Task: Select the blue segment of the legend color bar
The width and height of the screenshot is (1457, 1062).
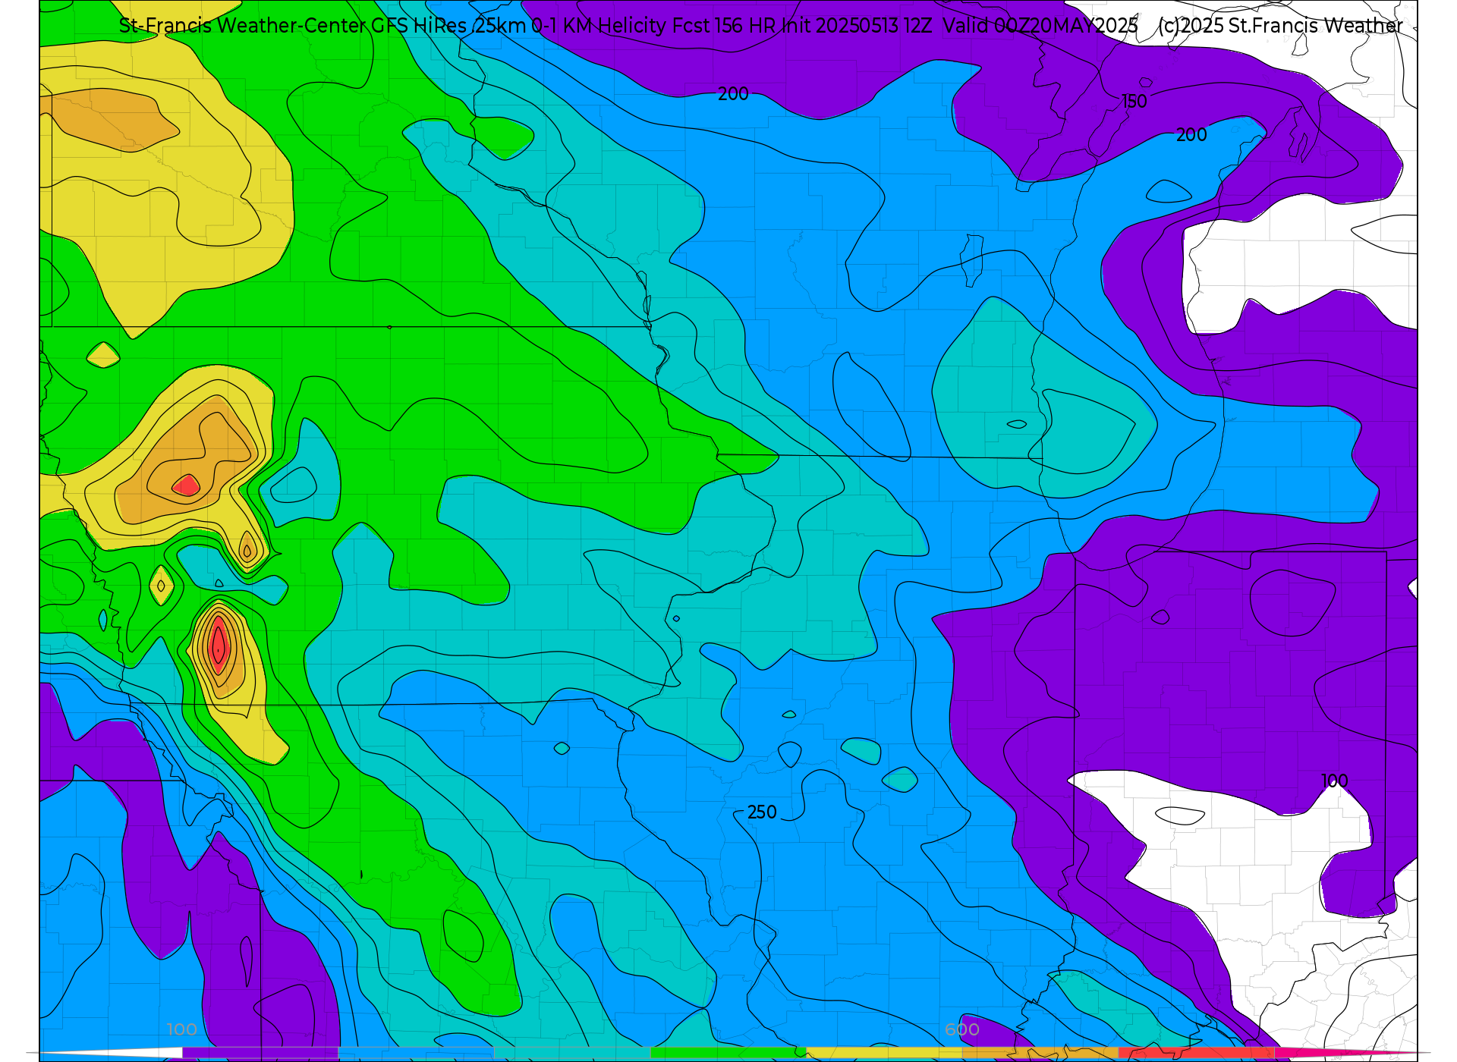Action: pos(416,1053)
